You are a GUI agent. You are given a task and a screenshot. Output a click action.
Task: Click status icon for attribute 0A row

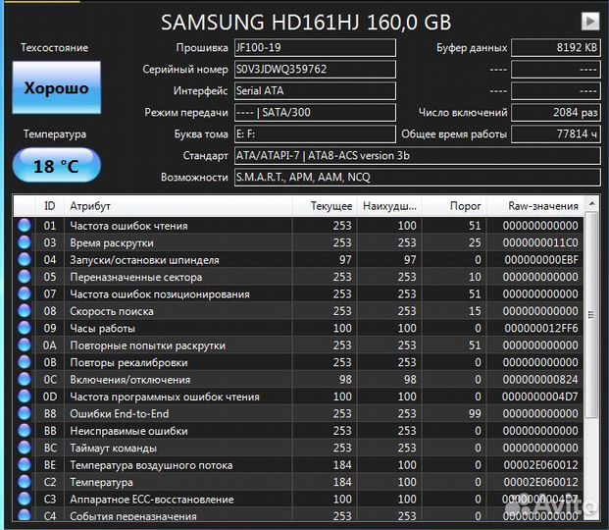pyautogui.click(x=25, y=345)
